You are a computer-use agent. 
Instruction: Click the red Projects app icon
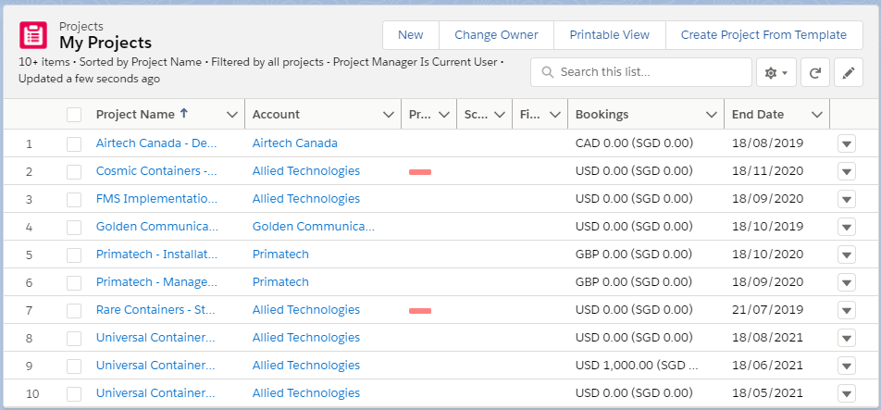pos(33,35)
